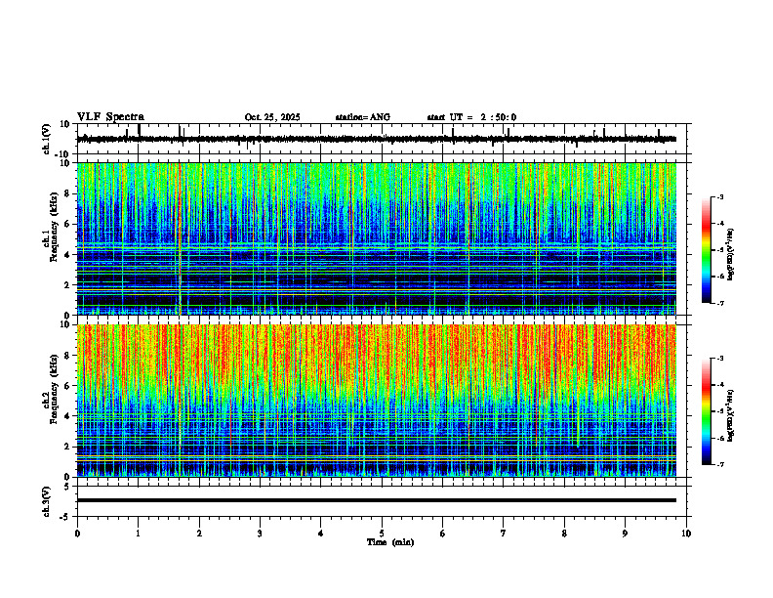
Task: Click time axis tick label "10"
Action: click(x=686, y=534)
